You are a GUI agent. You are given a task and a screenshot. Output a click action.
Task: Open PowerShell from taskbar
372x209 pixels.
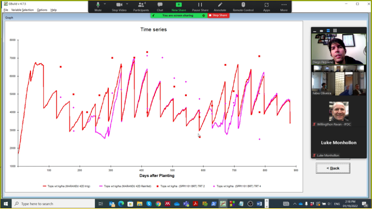(214, 204)
